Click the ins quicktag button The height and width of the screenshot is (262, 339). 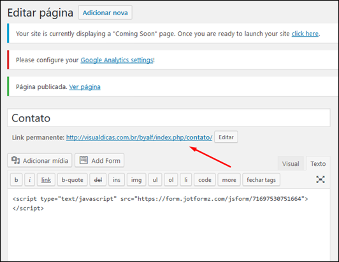click(x=117, y=179)
